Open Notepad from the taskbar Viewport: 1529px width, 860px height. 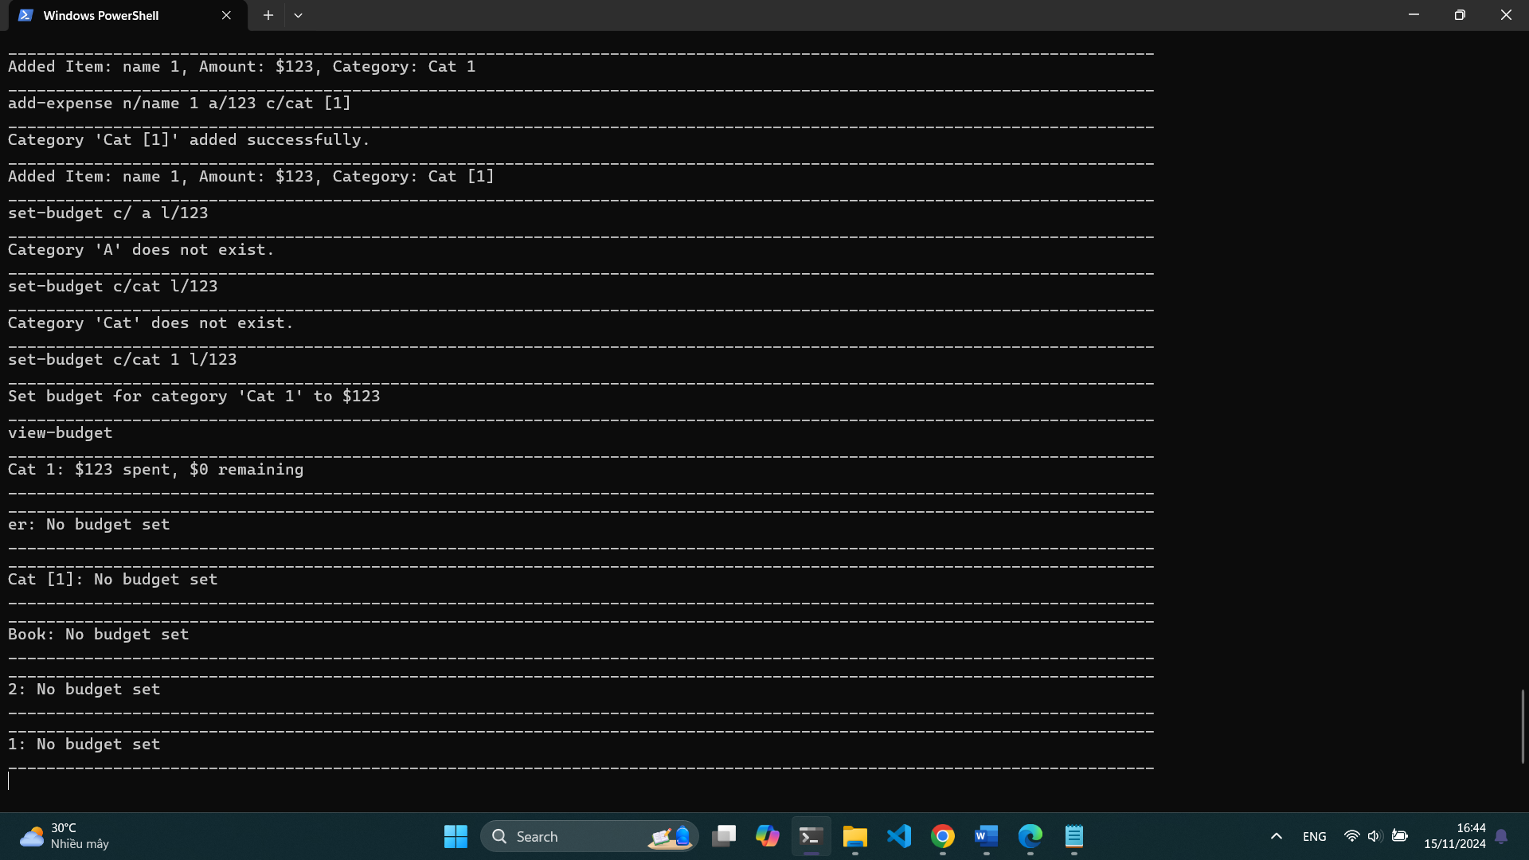click(1074, 836)
